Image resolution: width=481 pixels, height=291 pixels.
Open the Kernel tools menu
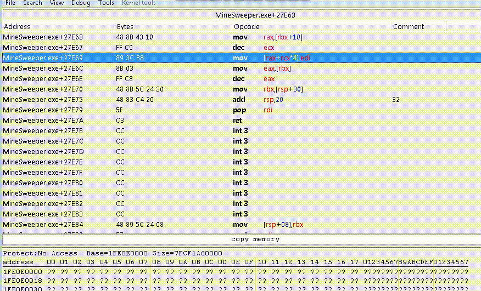click(x=139, y=3)
